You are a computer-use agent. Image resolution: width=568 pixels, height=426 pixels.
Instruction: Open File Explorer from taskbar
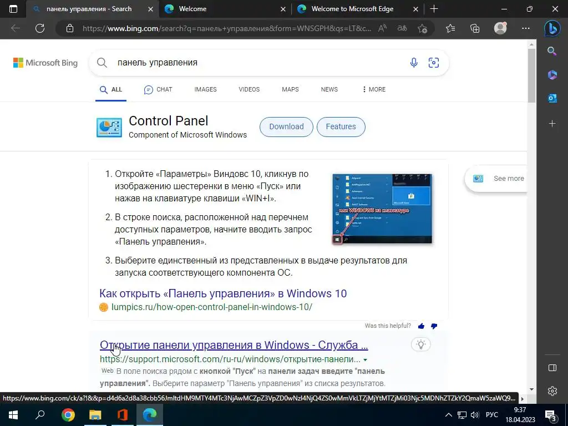(x=95, y=415)
